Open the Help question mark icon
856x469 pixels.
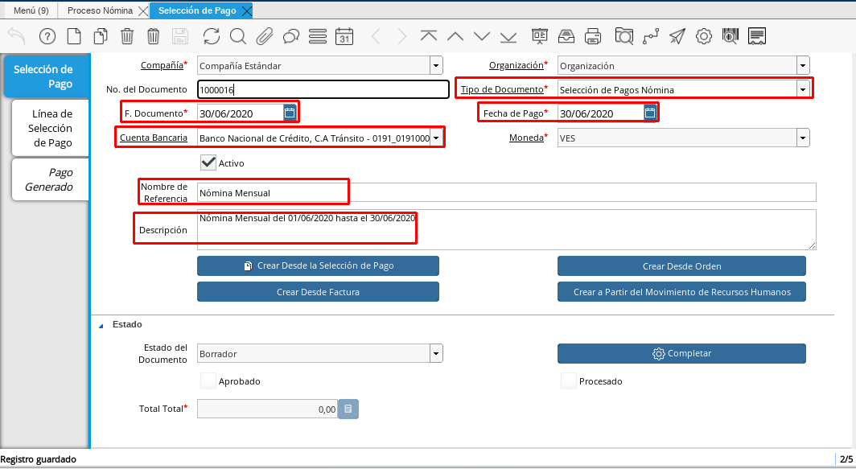point(47,36)
